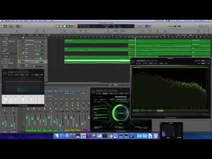Open the Insight plugin preset dropdown
The width and height of the screenshot is (212, 159).
click(147, 61)
